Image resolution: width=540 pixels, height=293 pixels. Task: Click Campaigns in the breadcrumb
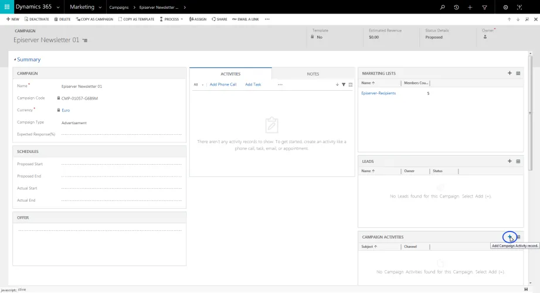(x=119, y=7)
